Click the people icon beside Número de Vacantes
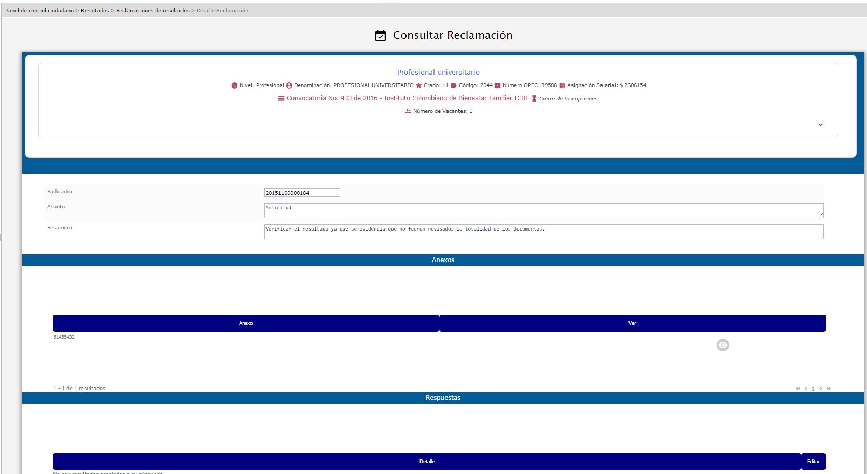The height and width of the screenshot is (474, 867). pyautogui.click(x=408, y=111)
